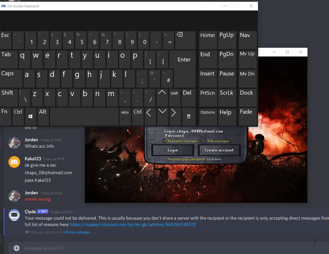
Task: Click the AltGr key
Action: [x=125, y=116]
